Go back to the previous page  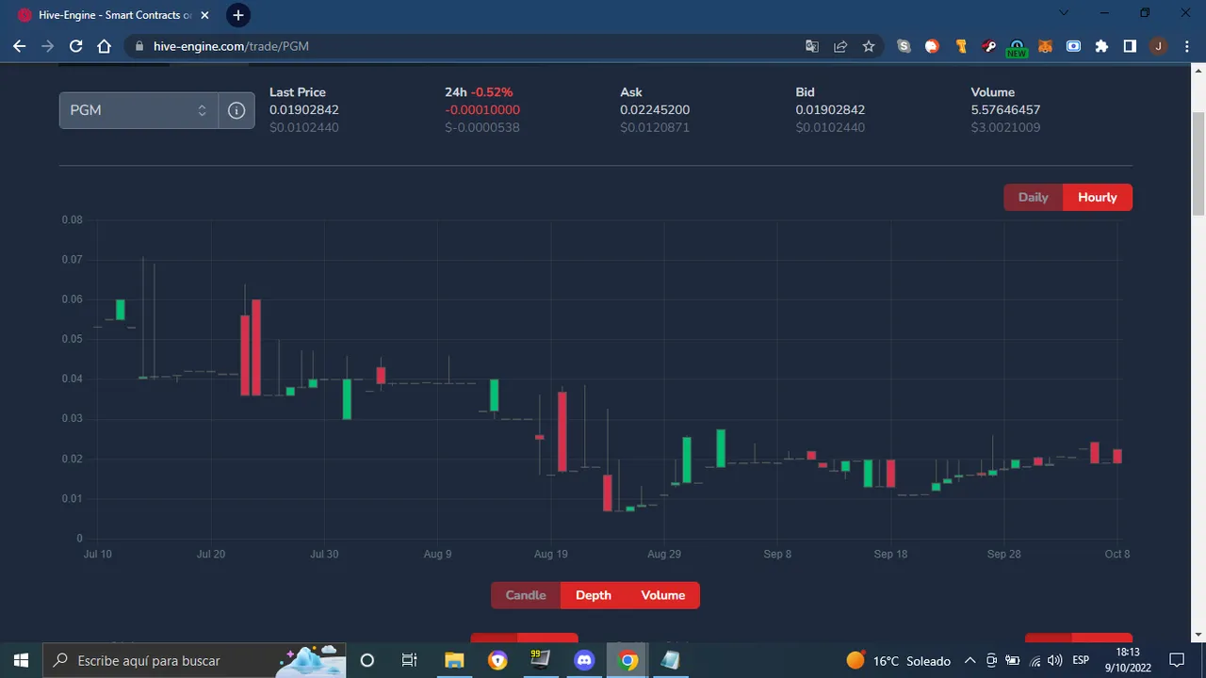pos(20,46)
